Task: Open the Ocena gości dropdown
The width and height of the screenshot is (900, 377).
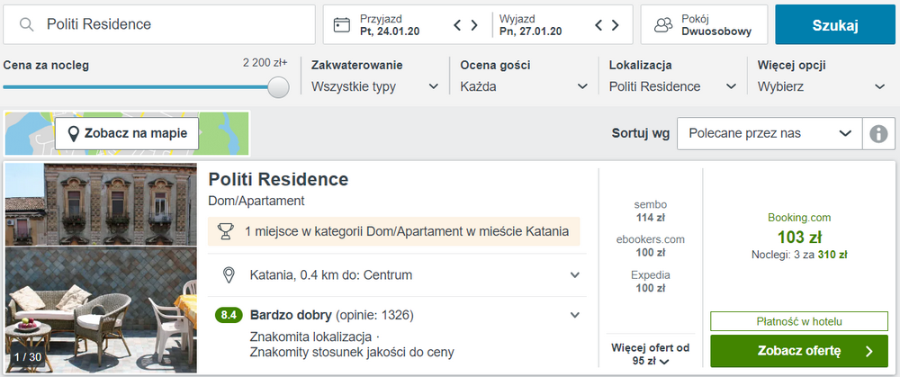Action: (524, 86)
